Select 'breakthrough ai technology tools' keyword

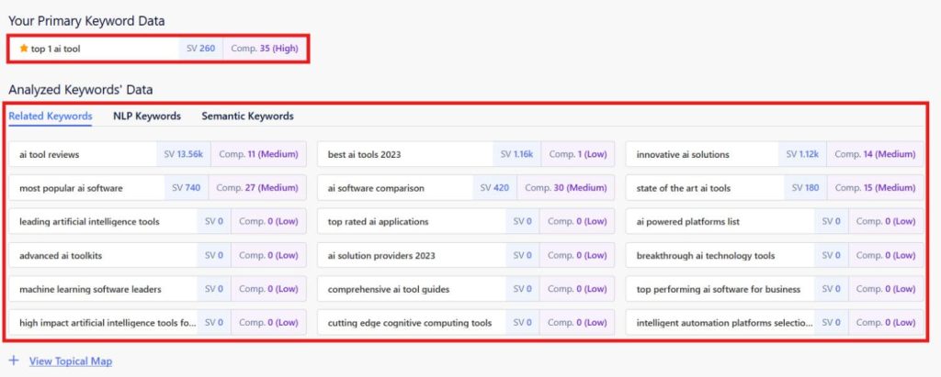pos(705,255)
